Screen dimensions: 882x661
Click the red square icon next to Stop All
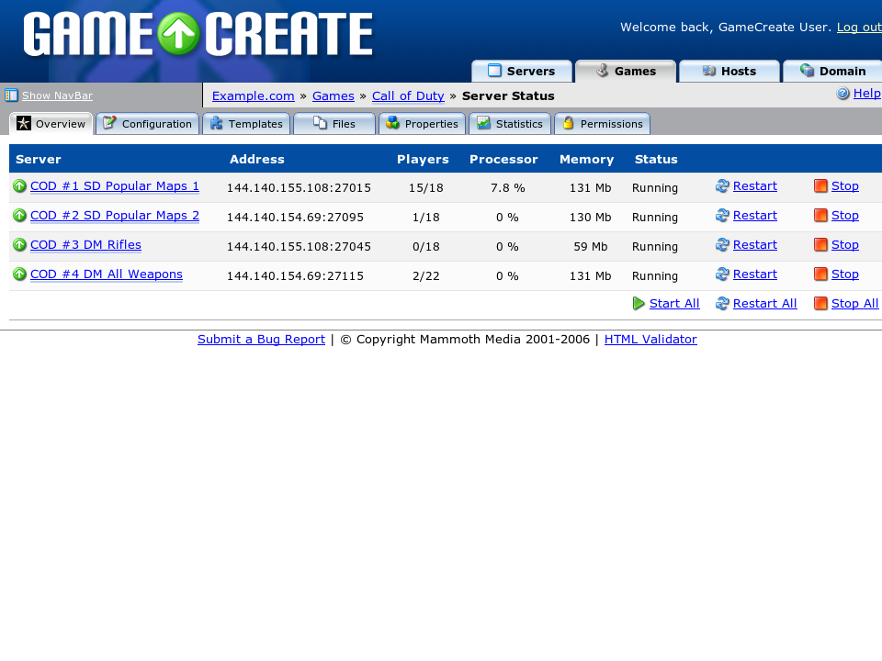pyautogui.click(x=820, y=304)
